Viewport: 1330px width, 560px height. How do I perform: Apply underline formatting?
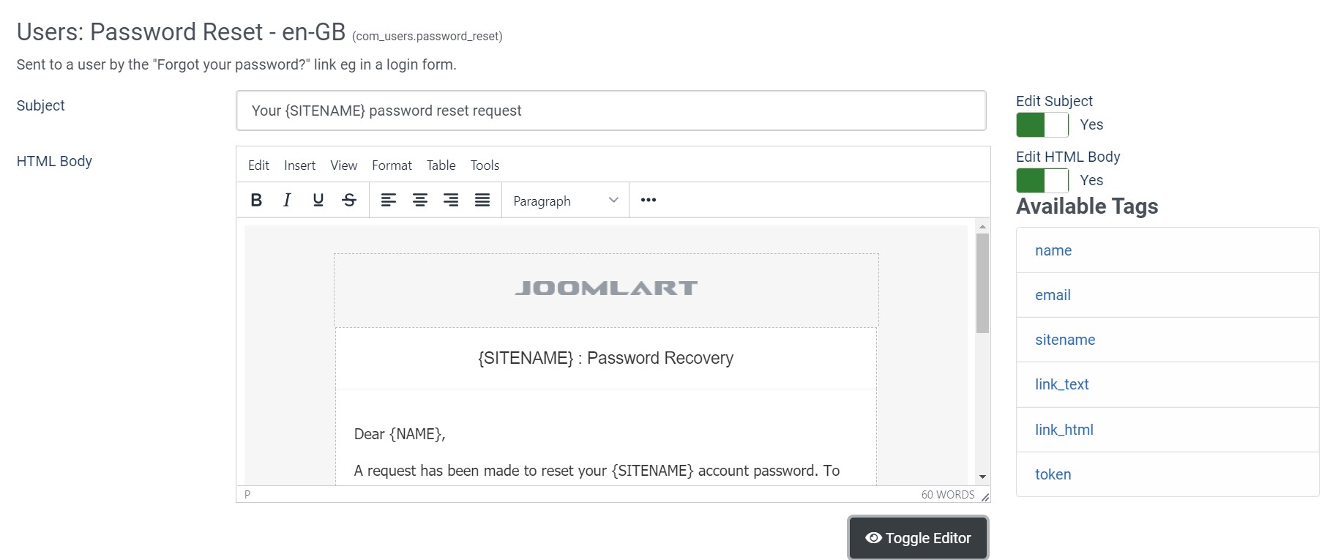[x=318, y=200]
